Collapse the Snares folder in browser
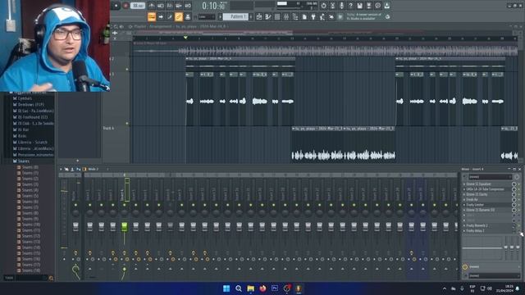 click(24, 161)
